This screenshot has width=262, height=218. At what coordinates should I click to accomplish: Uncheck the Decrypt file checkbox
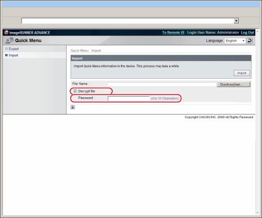click(x=75, y=91)
